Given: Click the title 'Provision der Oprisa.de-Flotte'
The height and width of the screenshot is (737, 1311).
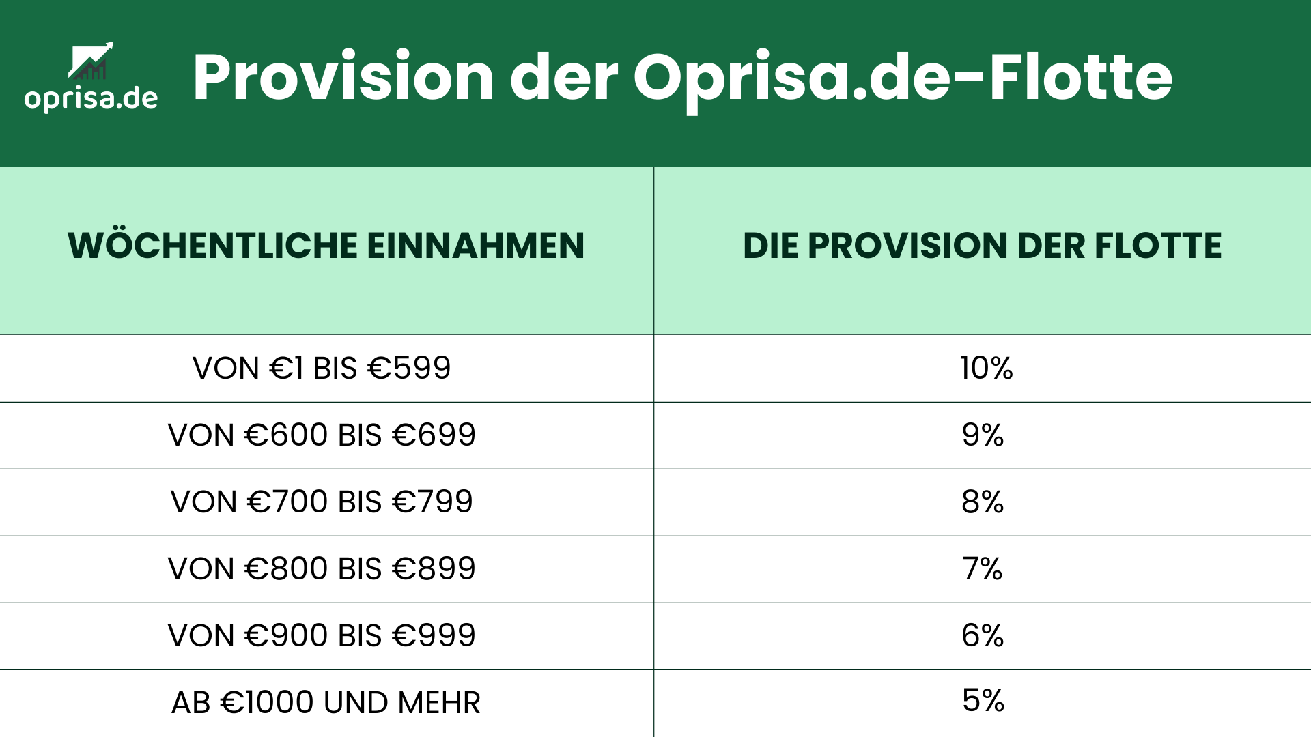Looking at the screenshot, I should [x=682, y=77].
